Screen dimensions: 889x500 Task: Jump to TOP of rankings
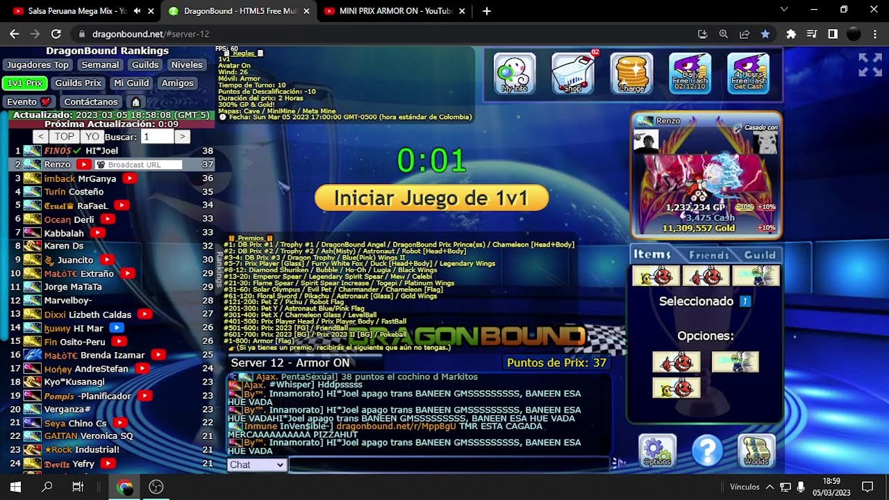(x=65, y=137)
